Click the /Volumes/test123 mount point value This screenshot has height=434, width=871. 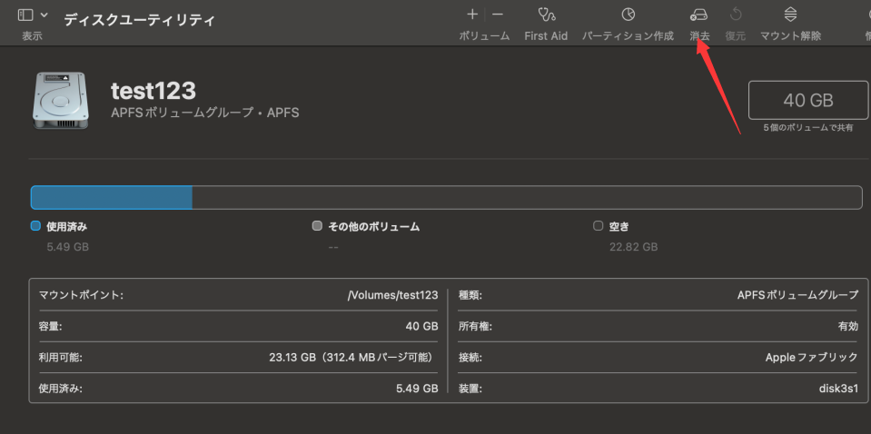392,295
